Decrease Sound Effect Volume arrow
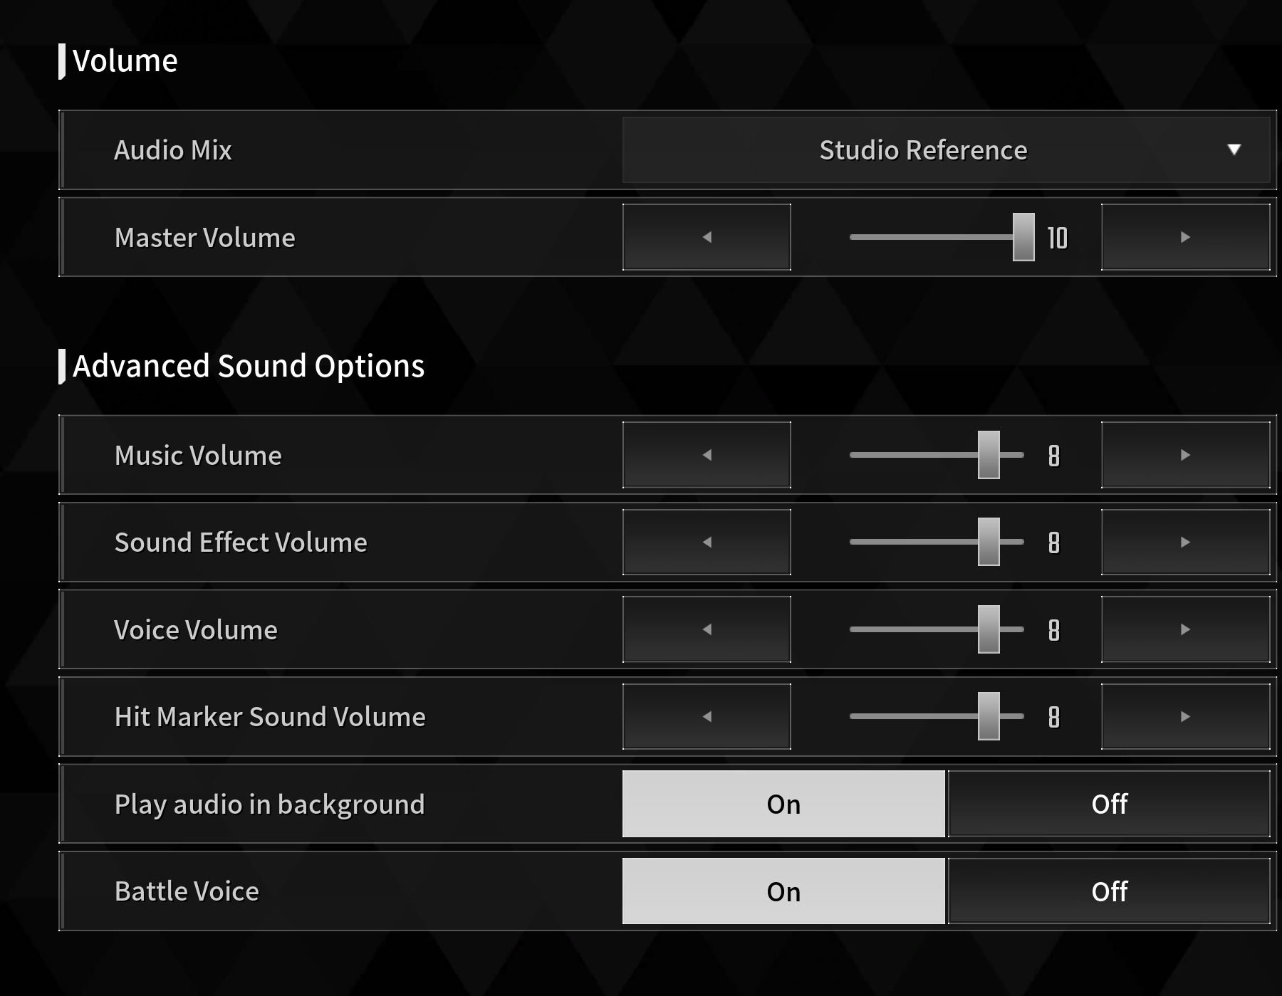This screenshot has width=1282, height=996. [x=707, y=542]
